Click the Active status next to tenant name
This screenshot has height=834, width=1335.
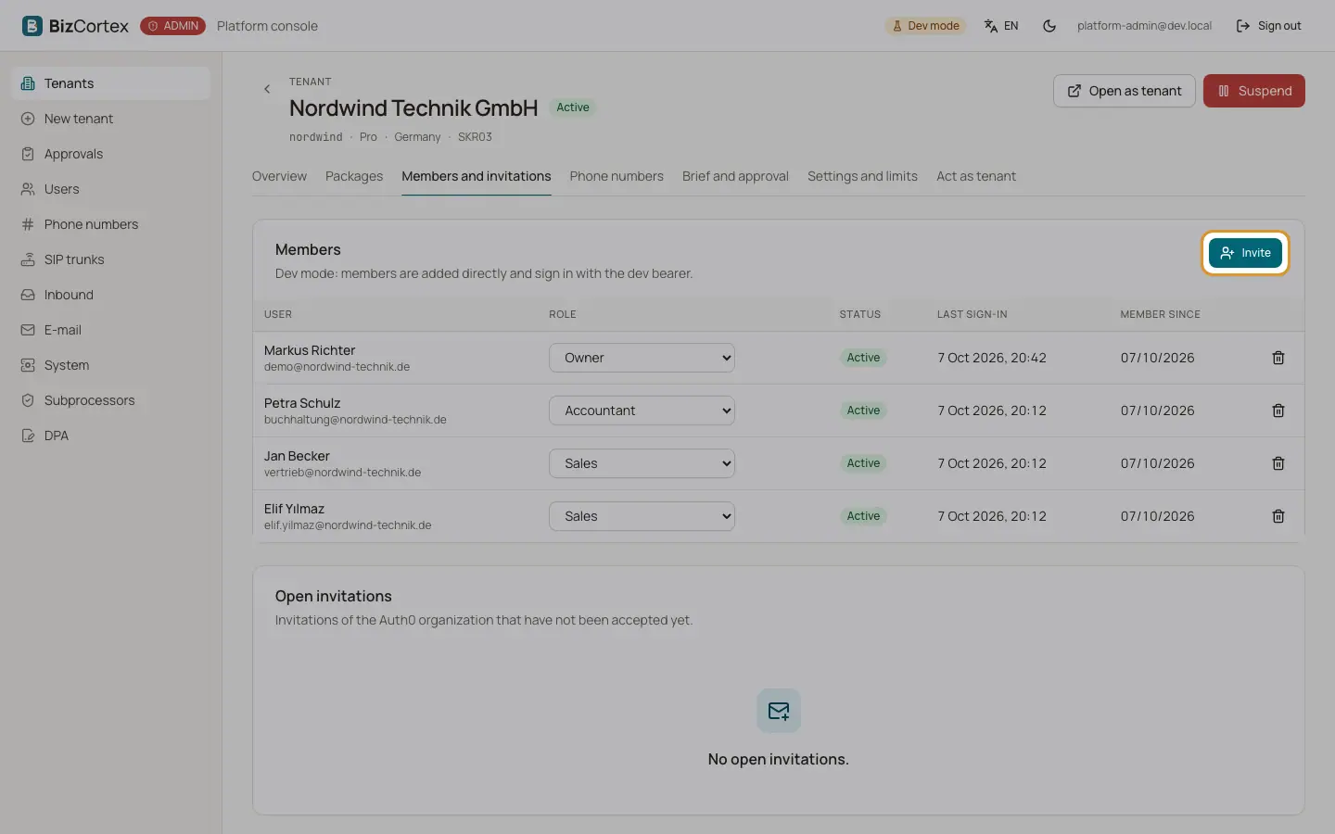pos(573,107)
